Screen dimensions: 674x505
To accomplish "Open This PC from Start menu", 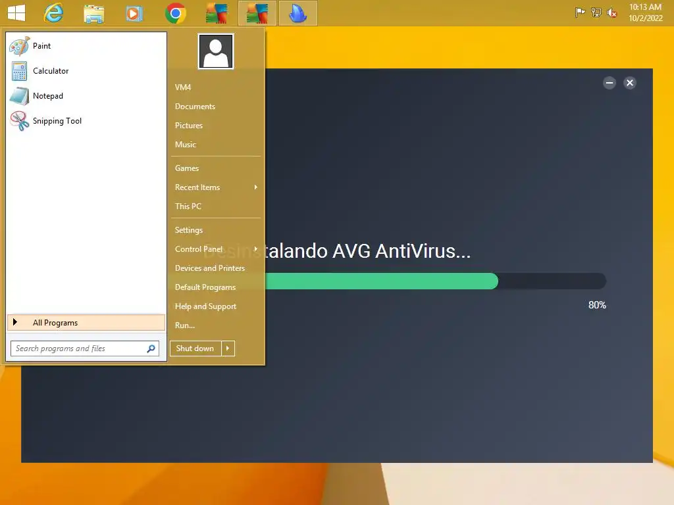I will (188, 206).
